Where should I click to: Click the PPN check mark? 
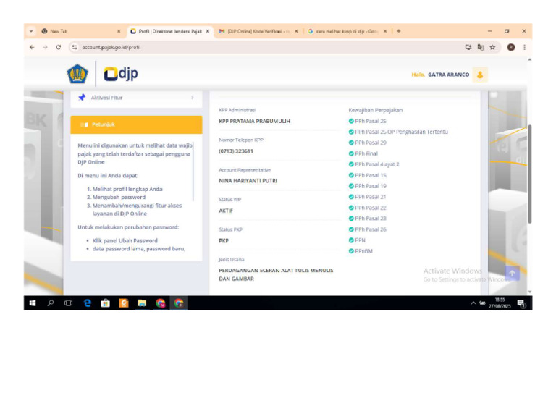[x=351, y=240]
